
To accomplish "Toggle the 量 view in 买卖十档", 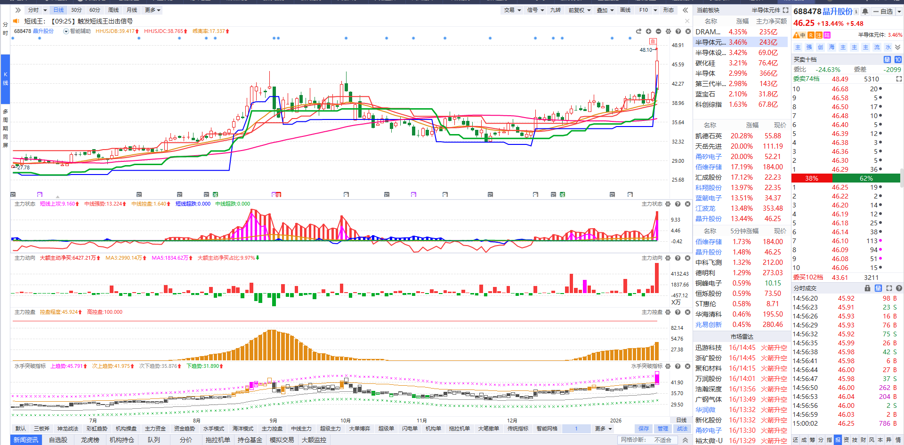I will pos(887,59).
